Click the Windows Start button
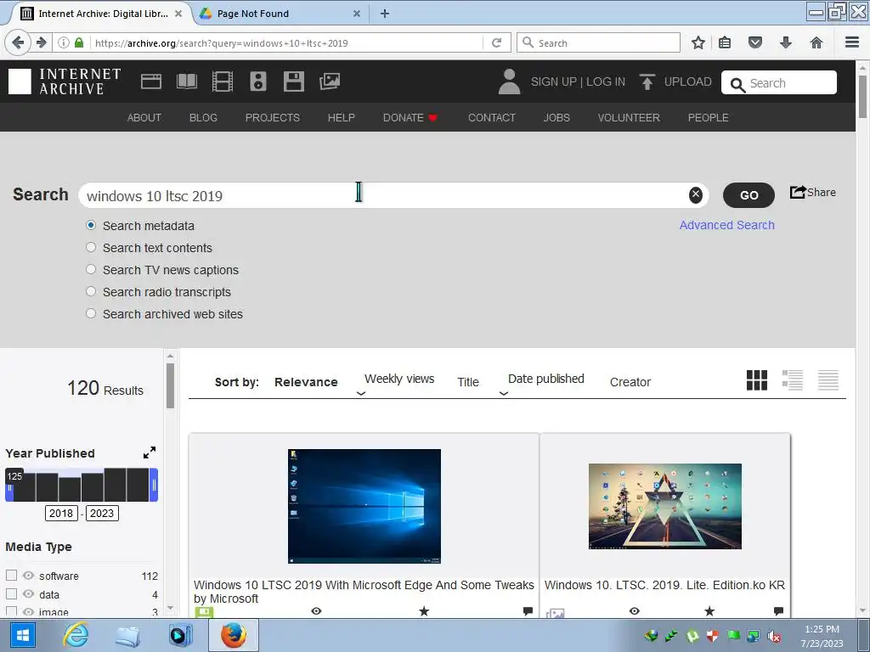Viewport: 870px width, 652px height. [22, 635]
